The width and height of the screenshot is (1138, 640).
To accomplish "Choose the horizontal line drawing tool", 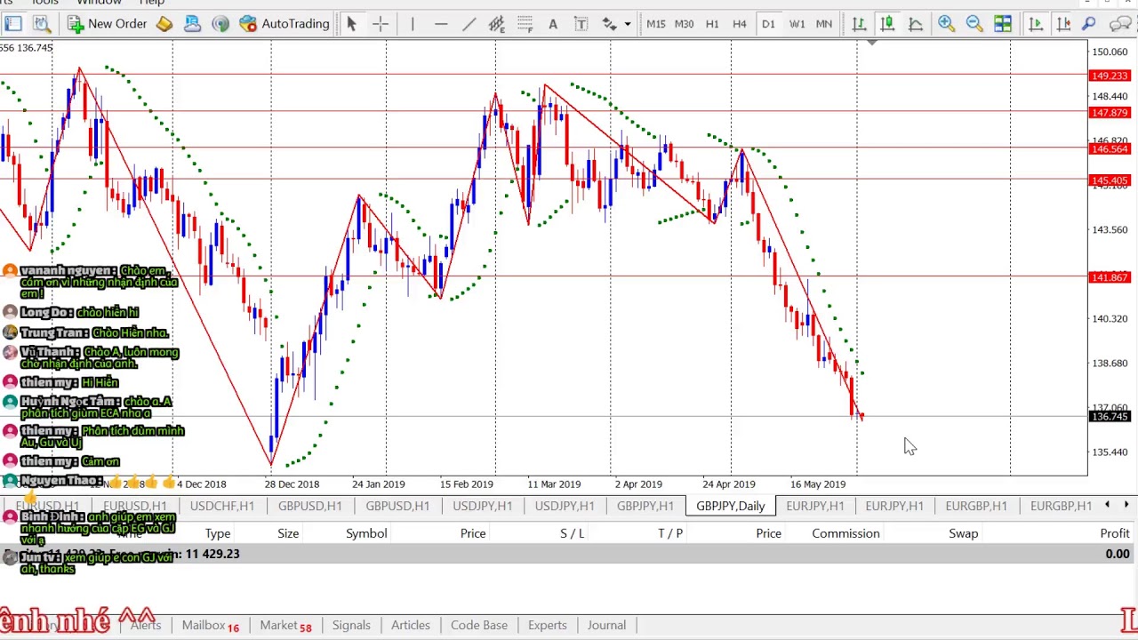I will click(441, 24).
